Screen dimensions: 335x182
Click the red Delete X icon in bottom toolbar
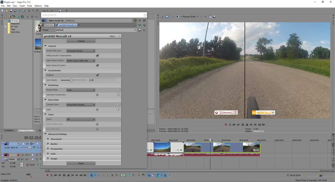tap(112, 175)
